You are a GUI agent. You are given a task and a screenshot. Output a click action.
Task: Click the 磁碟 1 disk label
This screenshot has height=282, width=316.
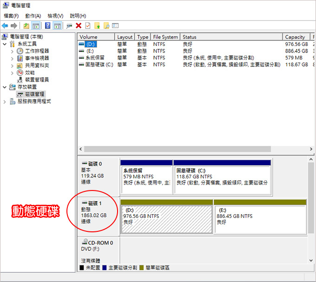[95, 203]
